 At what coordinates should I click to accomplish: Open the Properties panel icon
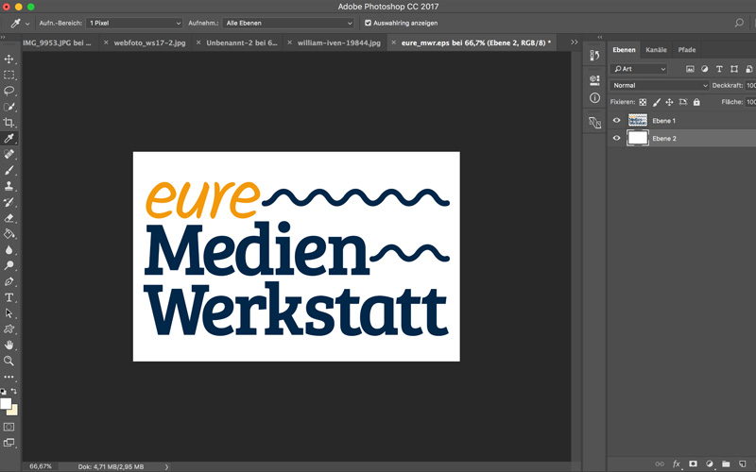tap(594, 79)
